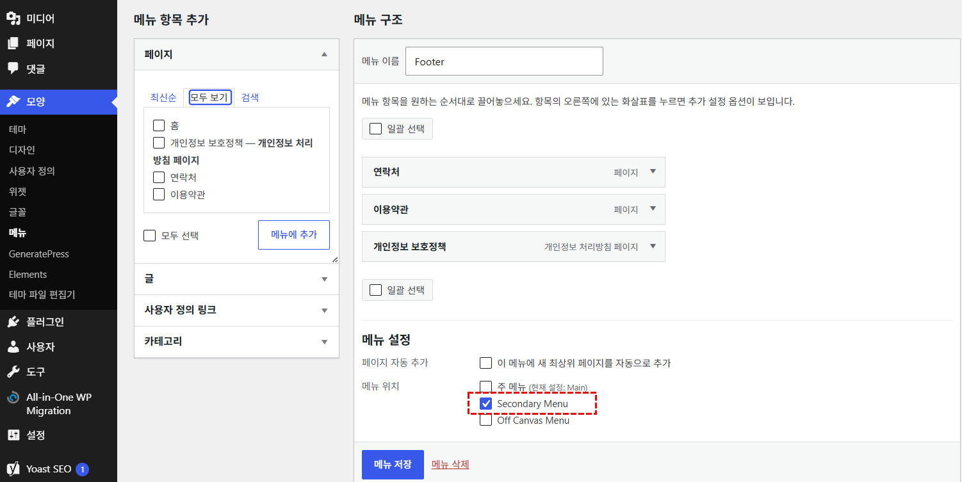Check the 홈 page checkbox
962x482 pixels.
click(159, 125)
